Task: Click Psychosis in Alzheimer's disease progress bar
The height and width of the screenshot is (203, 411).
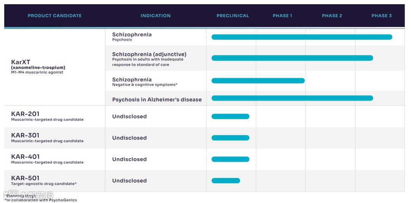Action: point(292,98)
